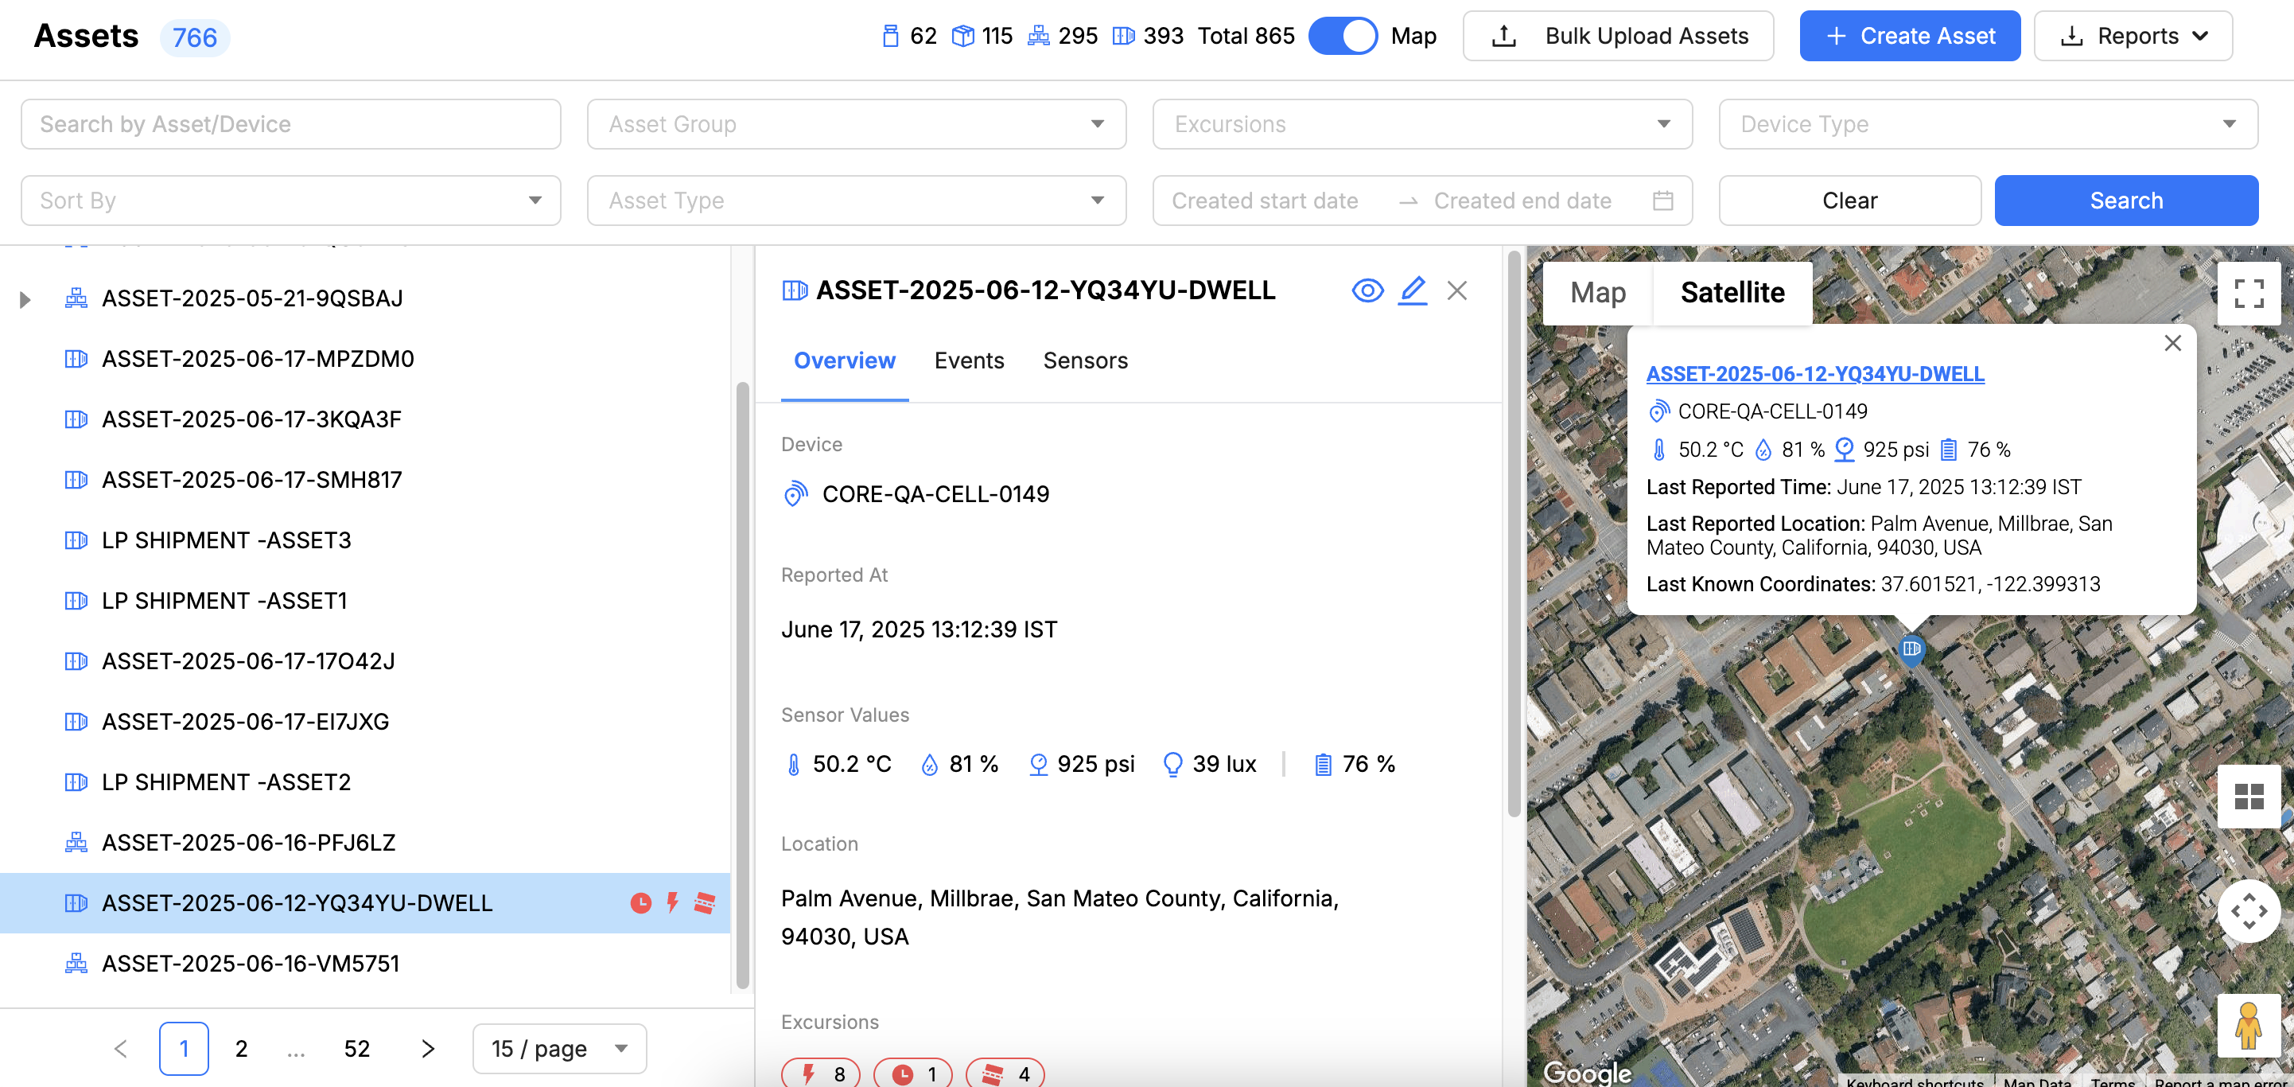Screen dimensions: 2294x1087
Task: Toggle the Map view switch off
Action: pos(1342,37)
